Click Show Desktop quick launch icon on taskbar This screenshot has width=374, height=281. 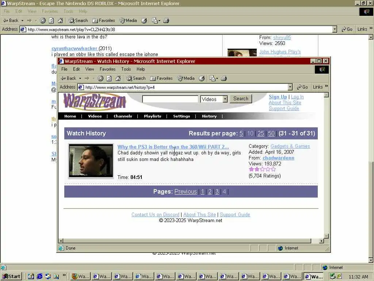pos(31,277)
